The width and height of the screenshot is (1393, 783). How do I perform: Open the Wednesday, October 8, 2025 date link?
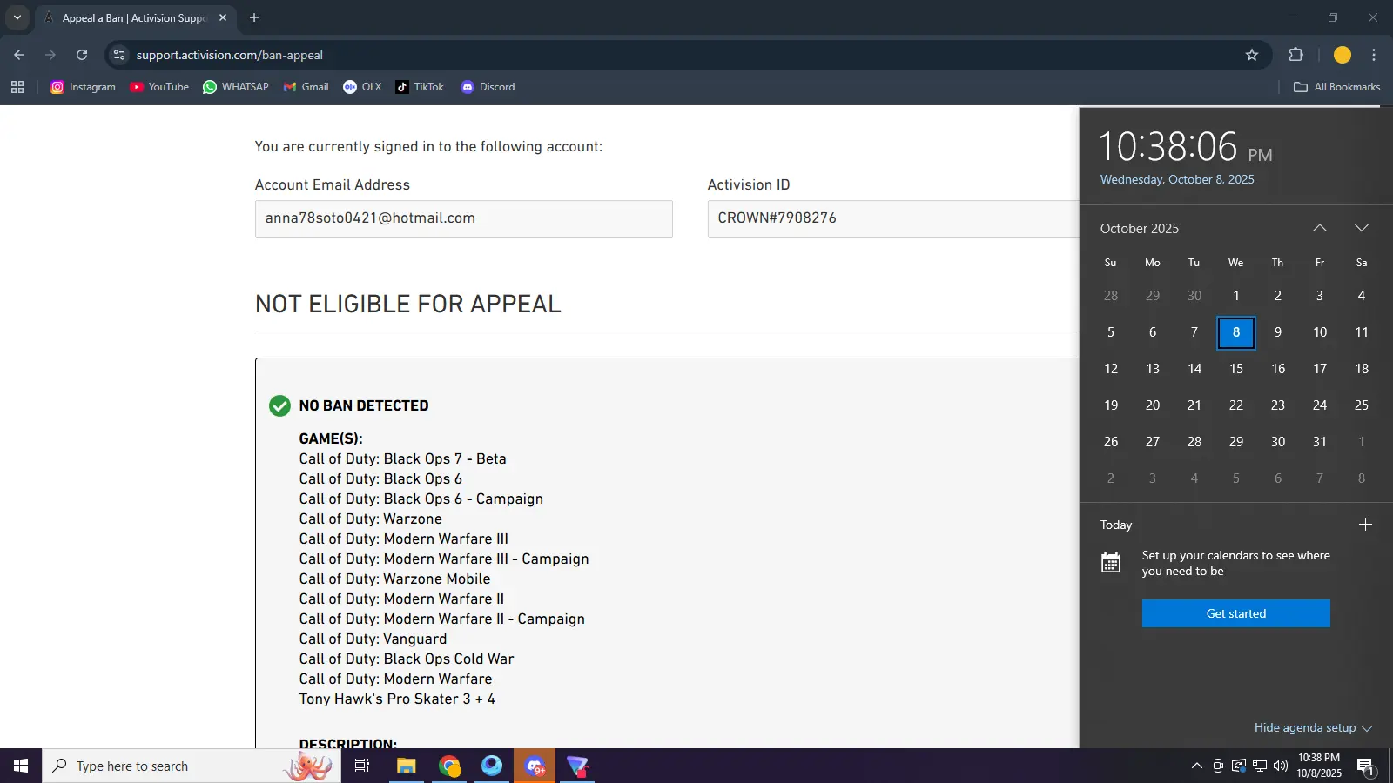(1177, 179)
